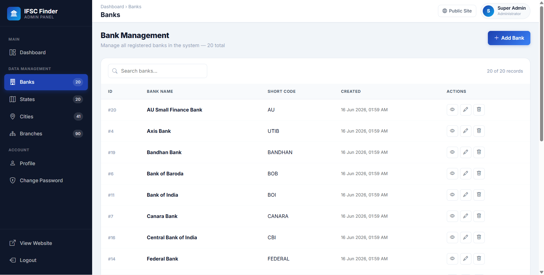Click the page vertical scrollbar thumb
Image resolution: width=544 pixels, height=275 pixels.
click(541, 74)
